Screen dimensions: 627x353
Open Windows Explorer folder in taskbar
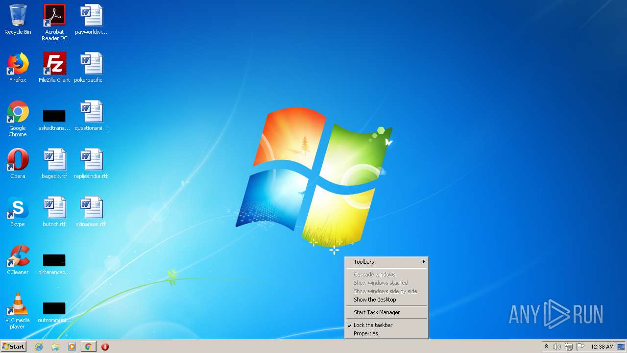click(55, 347)
